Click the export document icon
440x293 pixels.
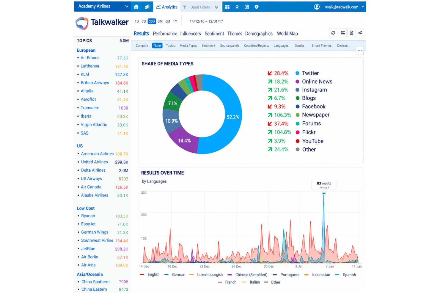pyautogui.click(x=351, y=33)
